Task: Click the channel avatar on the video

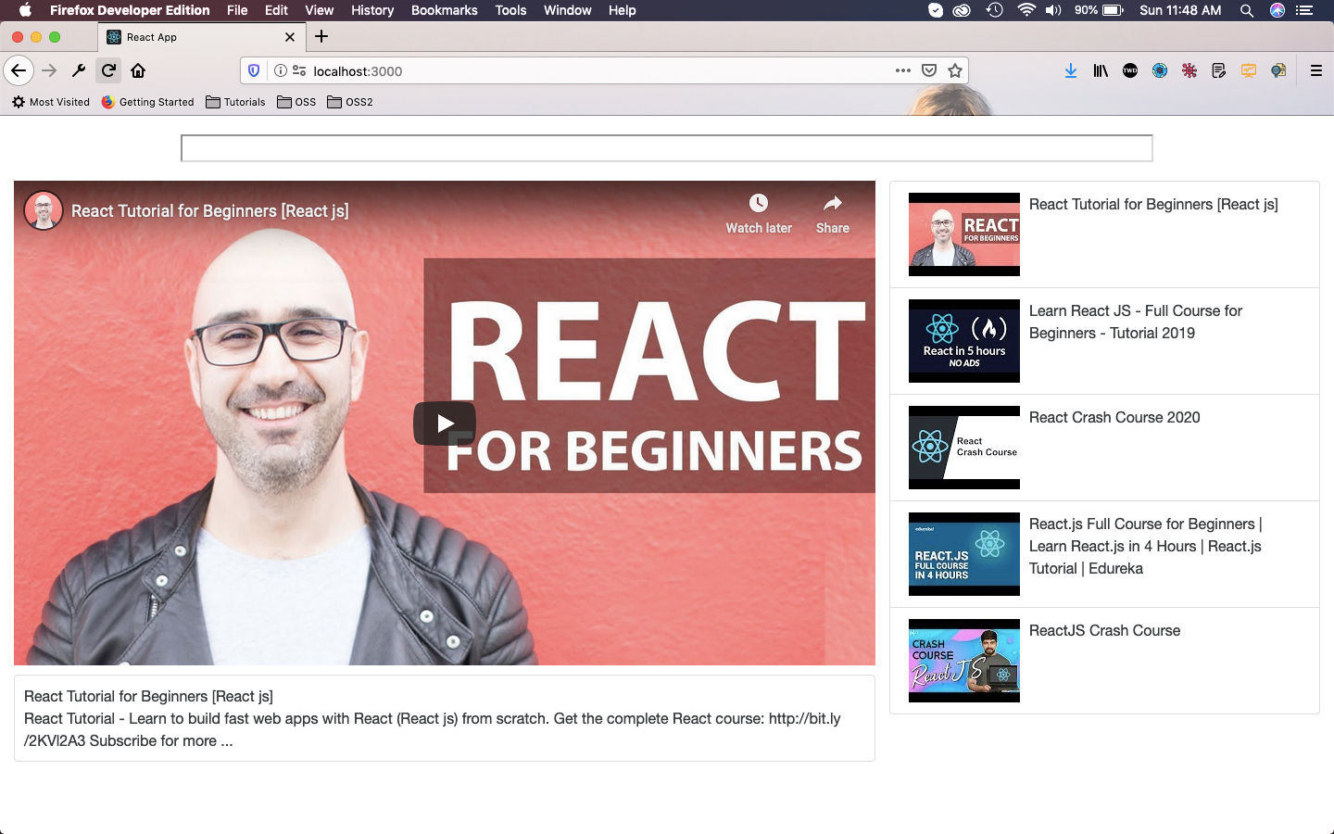Action: tap(43, 210)
